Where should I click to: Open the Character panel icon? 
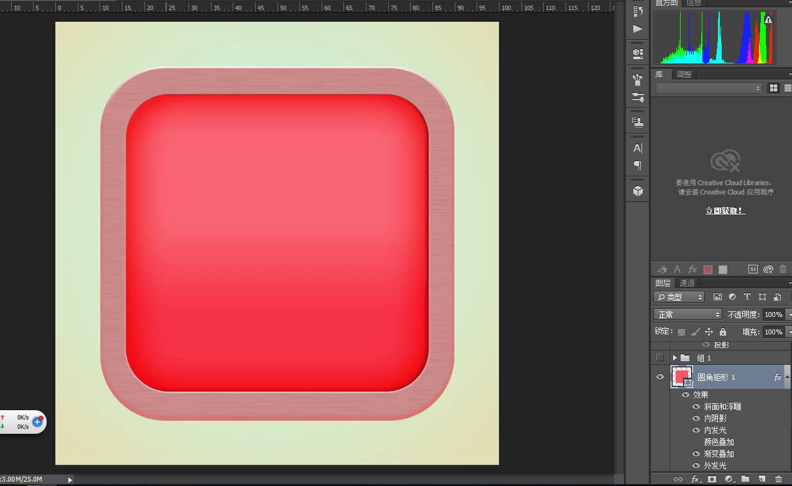(x=638, y=149)
